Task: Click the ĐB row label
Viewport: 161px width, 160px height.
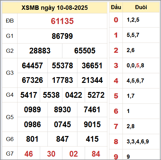Action: tap(10, 21)
